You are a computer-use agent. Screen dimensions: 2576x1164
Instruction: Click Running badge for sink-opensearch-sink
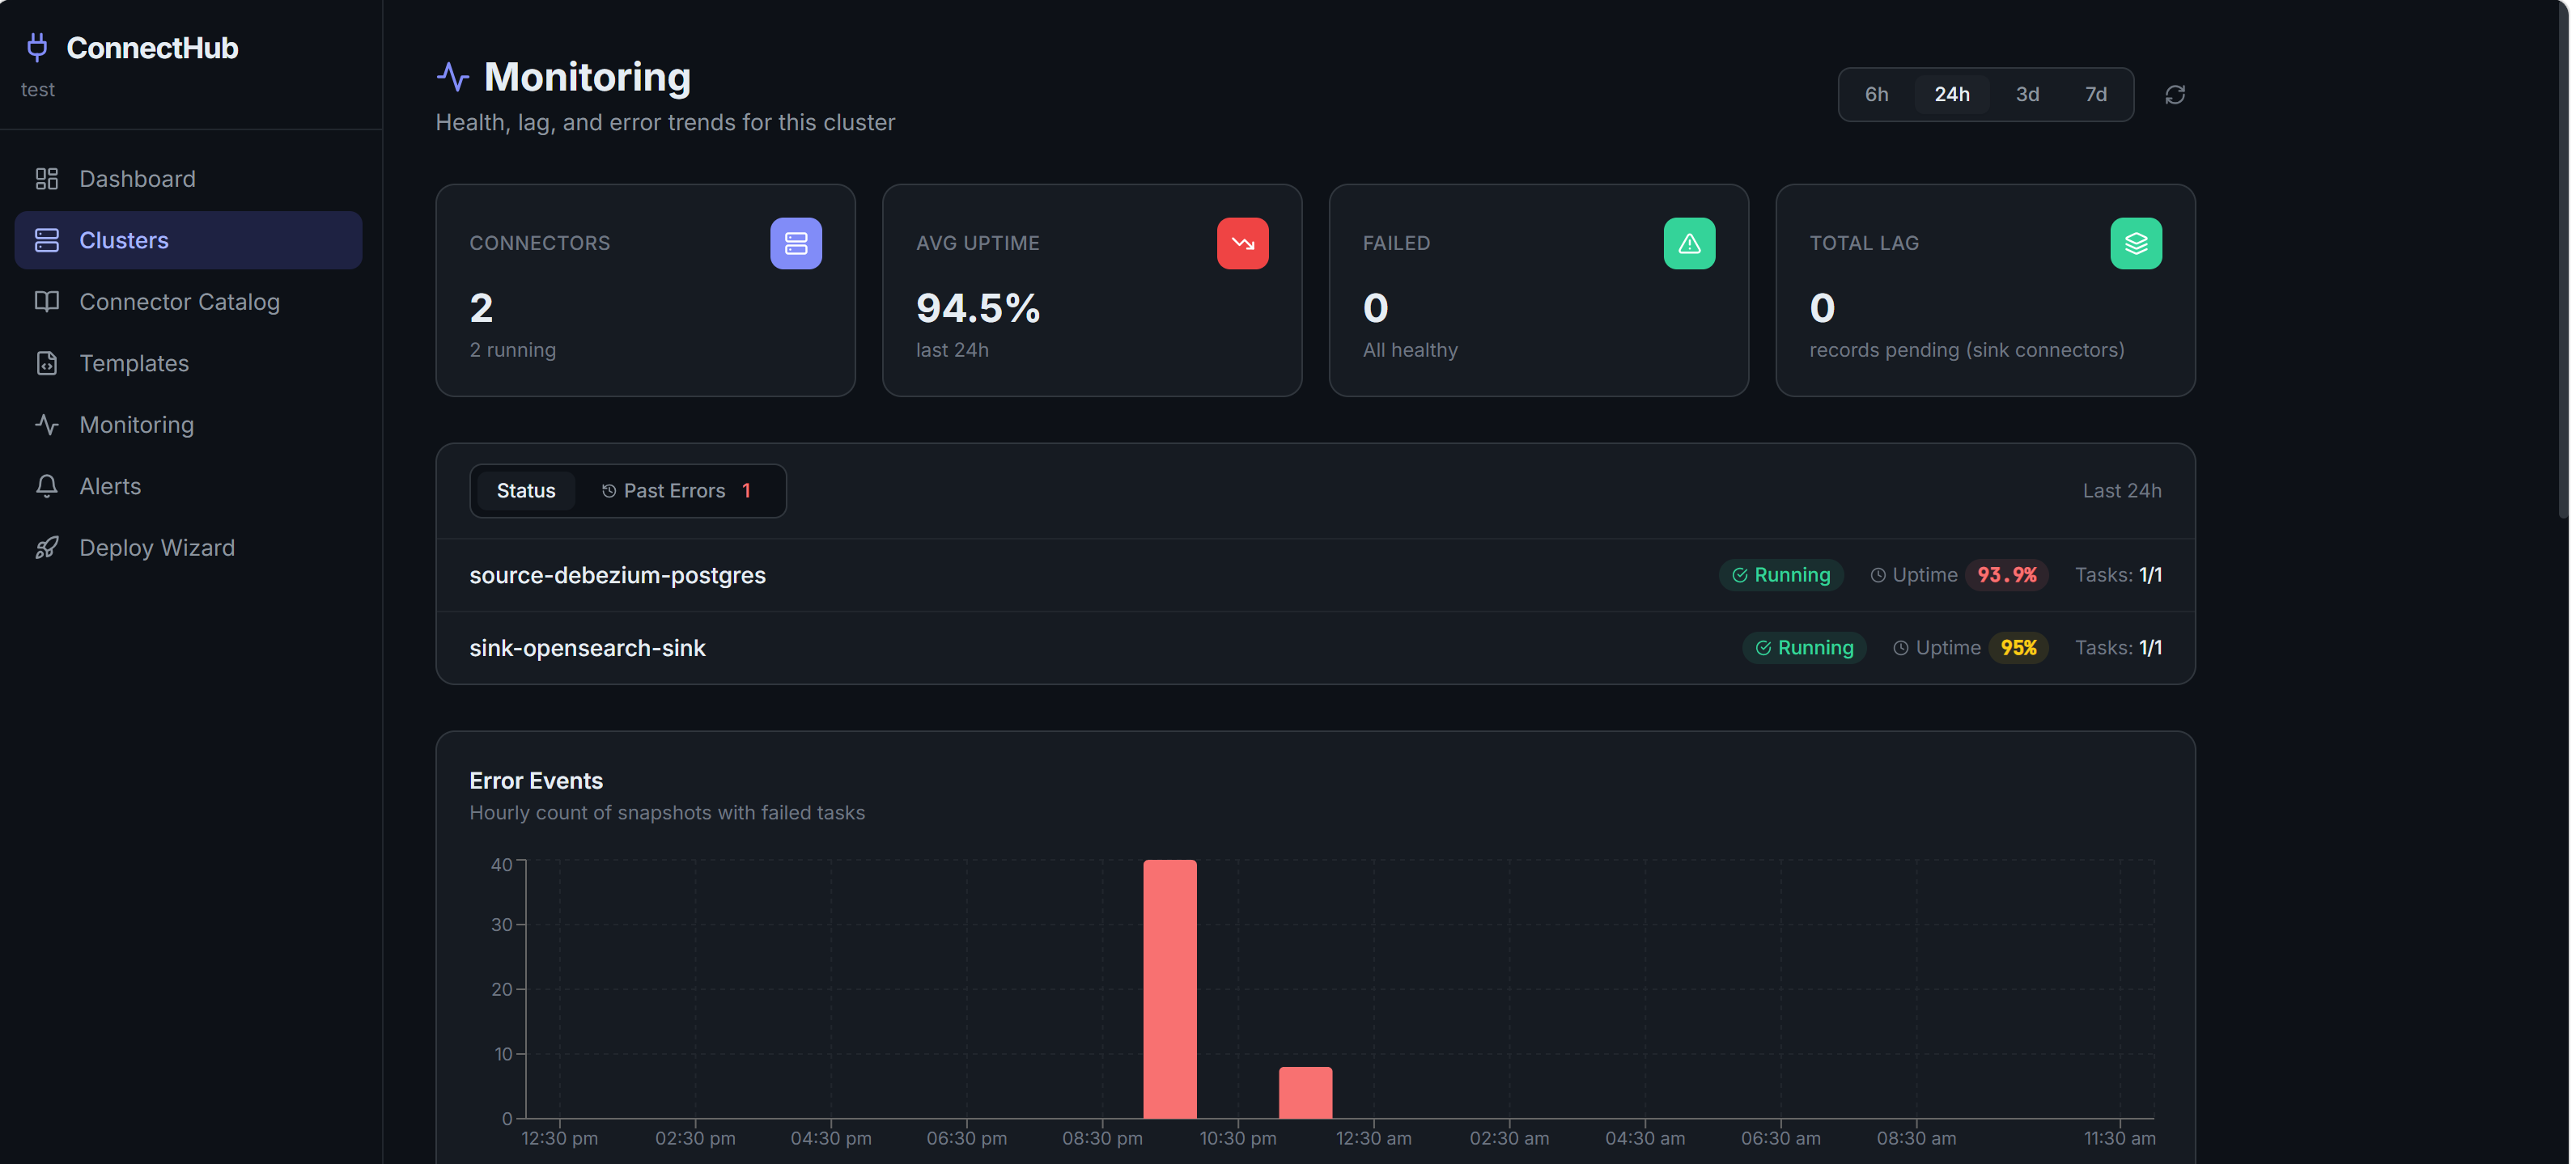(x=1804, y=647)
